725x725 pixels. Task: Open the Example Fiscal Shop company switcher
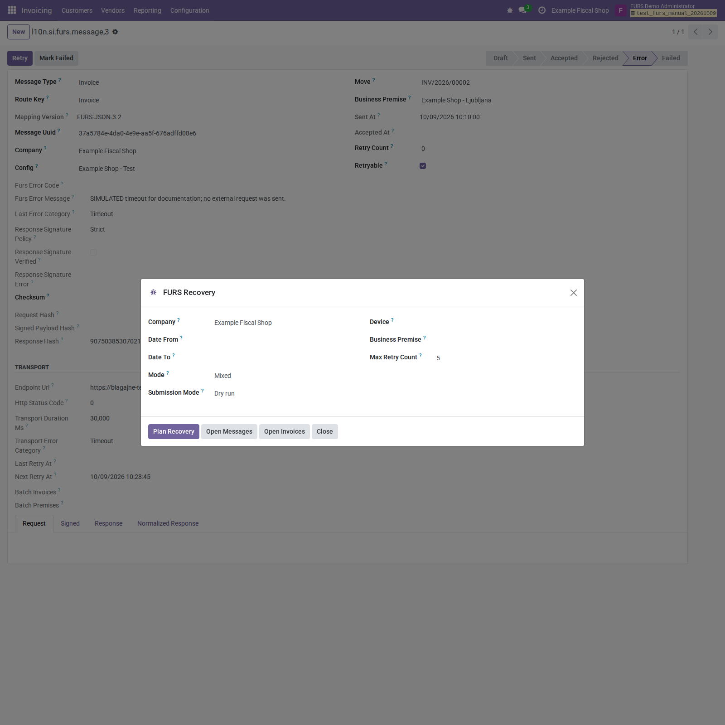coord(580,10)
